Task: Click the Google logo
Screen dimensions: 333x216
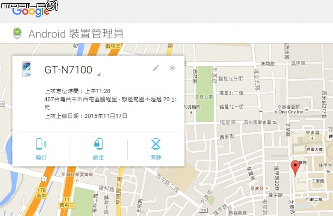Action: coord(31,12)
